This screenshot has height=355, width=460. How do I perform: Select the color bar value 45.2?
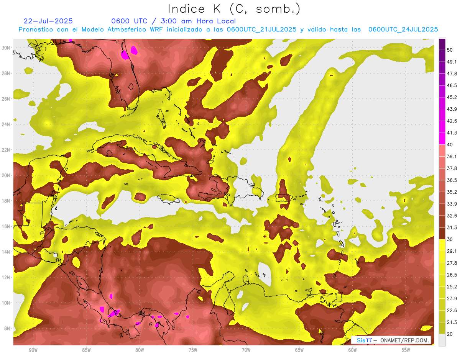click(x=452, y=97)
